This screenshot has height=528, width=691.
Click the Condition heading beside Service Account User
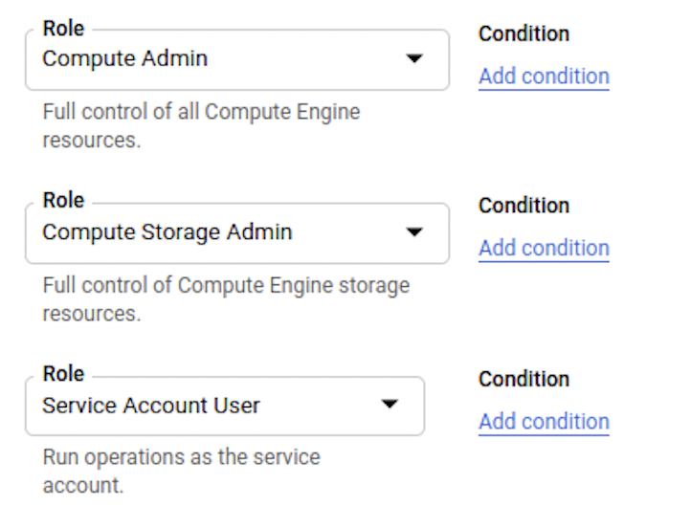tap(524, 380)
